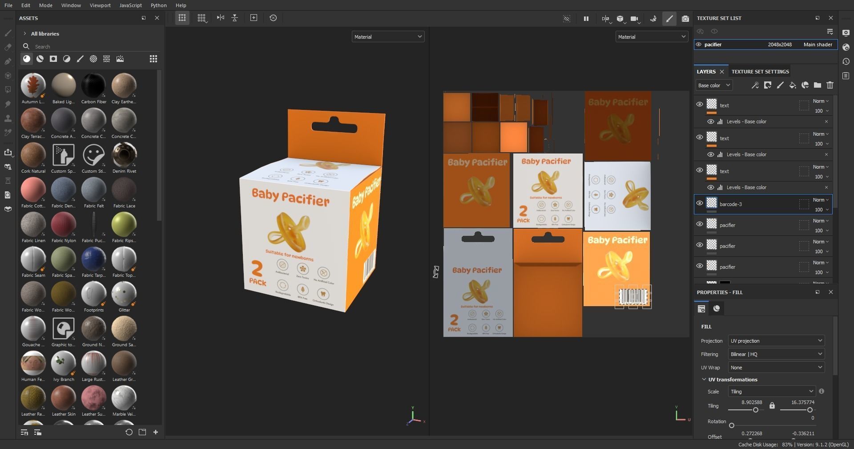The height and width of the screenshot is (449, 854).
Task: Refresh the assets panel
Action: pos(129,432)
